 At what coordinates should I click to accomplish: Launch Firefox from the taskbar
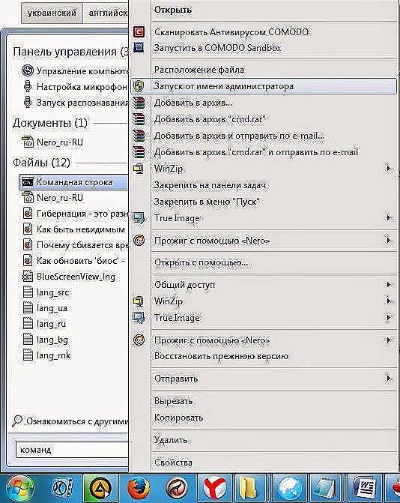coord(139,489)
